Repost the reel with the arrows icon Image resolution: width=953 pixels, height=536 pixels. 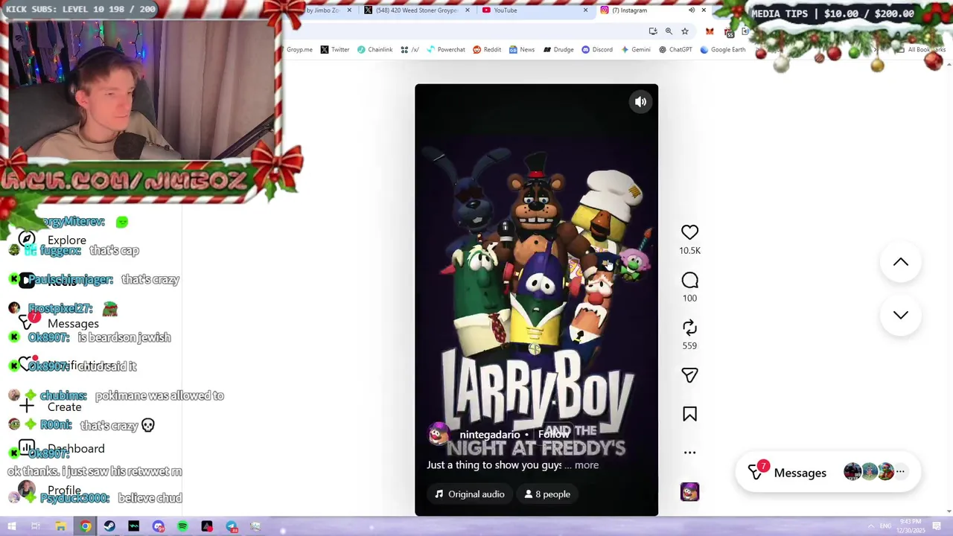coord(689,328)
